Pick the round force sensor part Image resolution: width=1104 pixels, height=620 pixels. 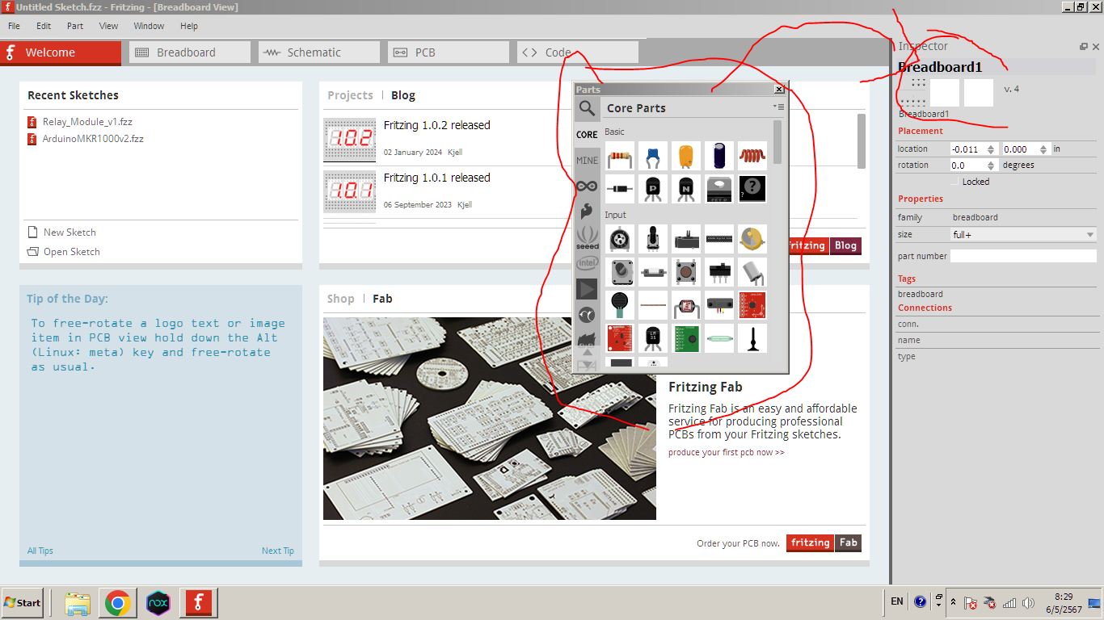click(620, 305)
